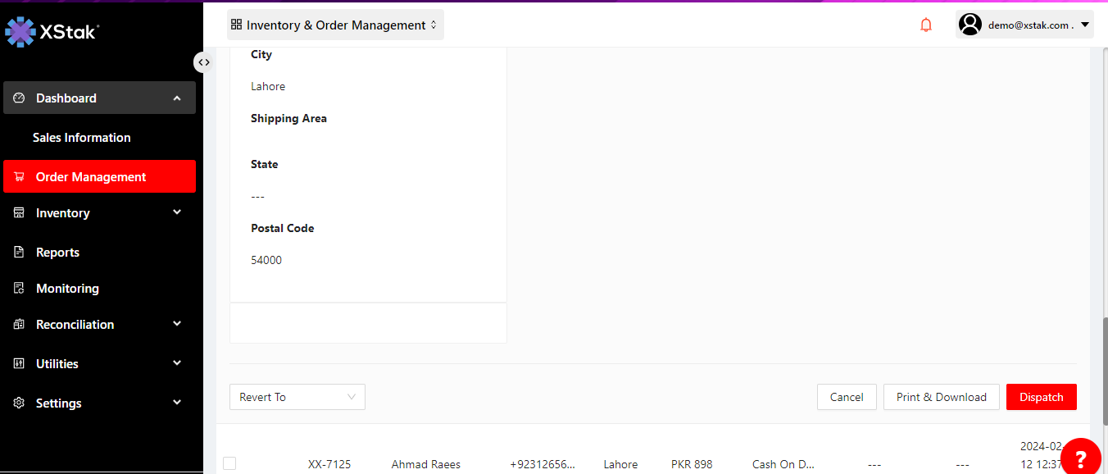Tick the checkbox for order XX-7125
Viewport: 1108px width, 474px height.
point(229,463)
